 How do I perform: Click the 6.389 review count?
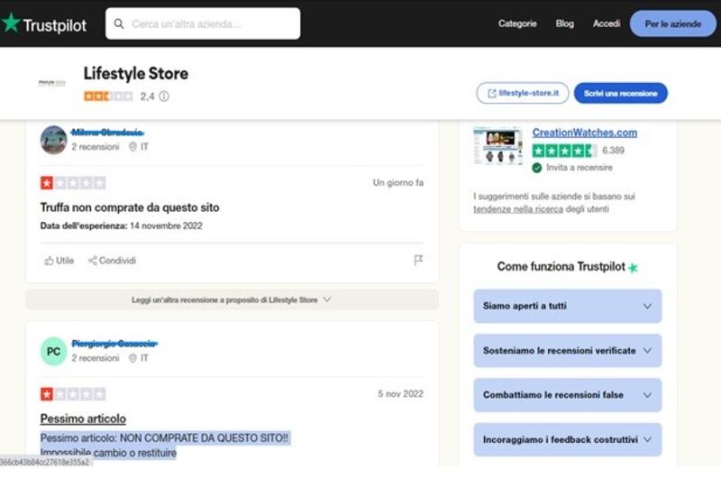click(613, 151)
